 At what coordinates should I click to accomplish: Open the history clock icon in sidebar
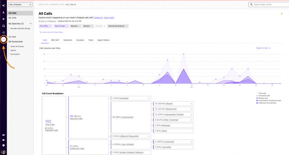(x=3, y=32)
